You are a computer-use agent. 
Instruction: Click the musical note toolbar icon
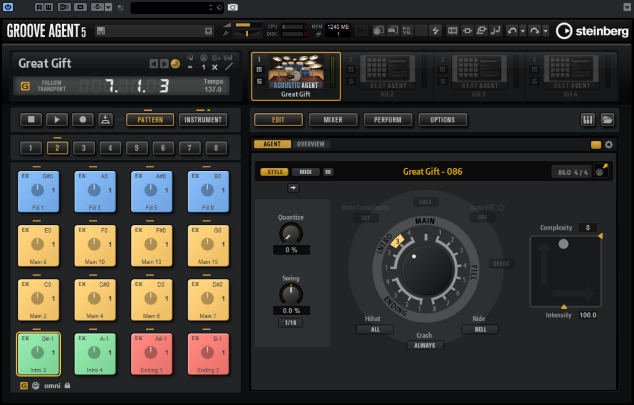(x=496, y=30)
